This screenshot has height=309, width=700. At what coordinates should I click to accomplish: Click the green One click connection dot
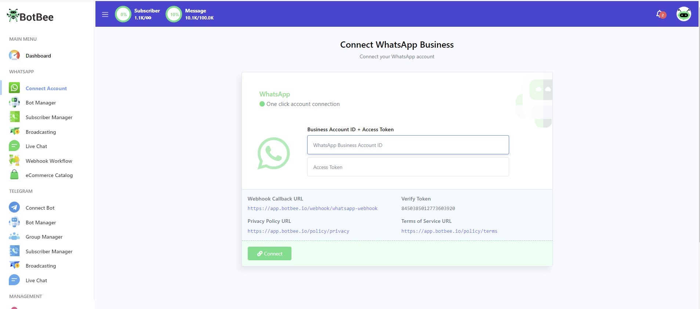[262, 104]
